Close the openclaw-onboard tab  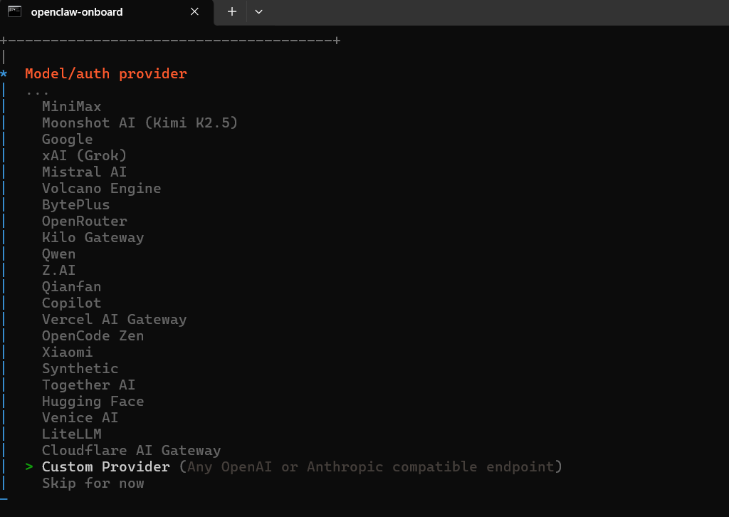(195, 11)
